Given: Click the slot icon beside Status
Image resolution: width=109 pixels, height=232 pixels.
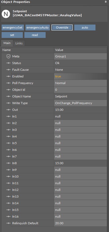Looking at the screenshot, I should click(x=8, y=63).
